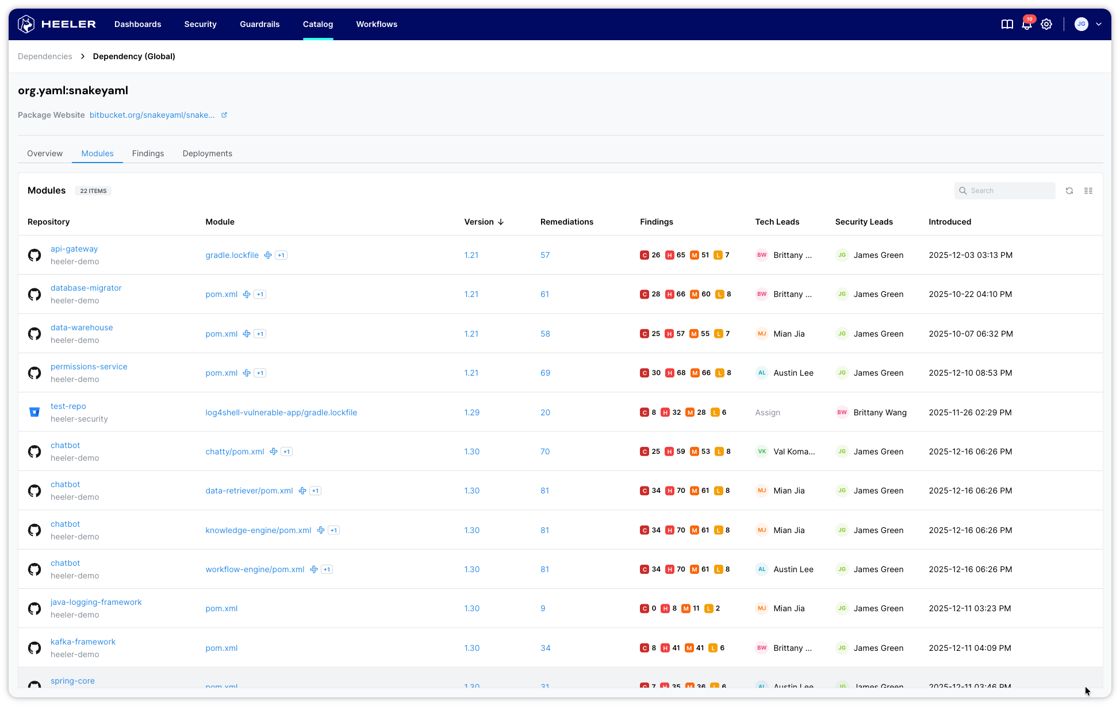Expand +1 badge on chatty/pom.xml row
The image size is (1120, 706).
pyautogui.click(x=287, y=452)
